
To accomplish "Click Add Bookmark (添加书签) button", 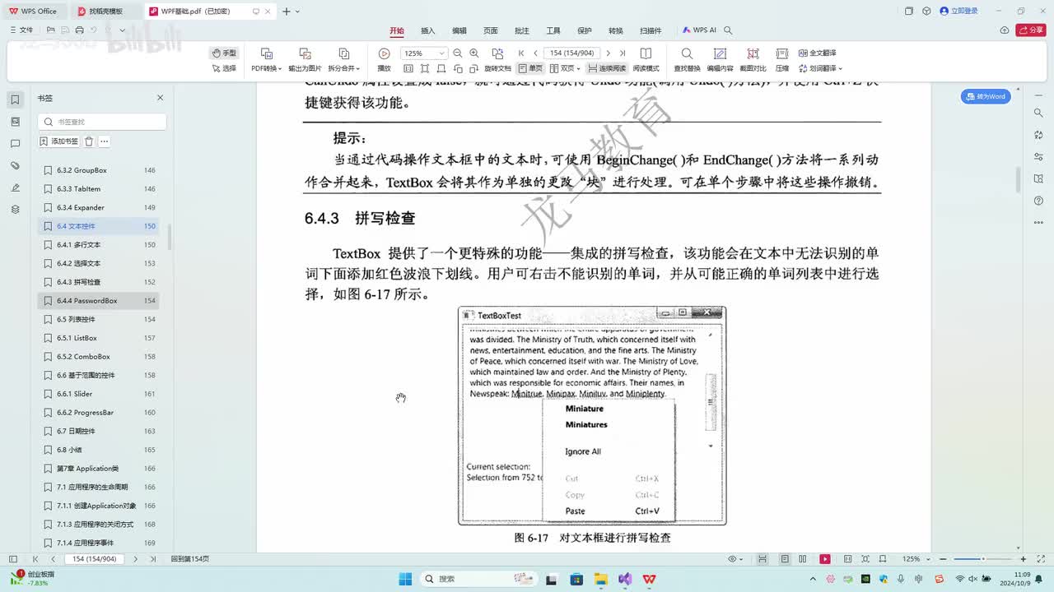I will (59, 141).
